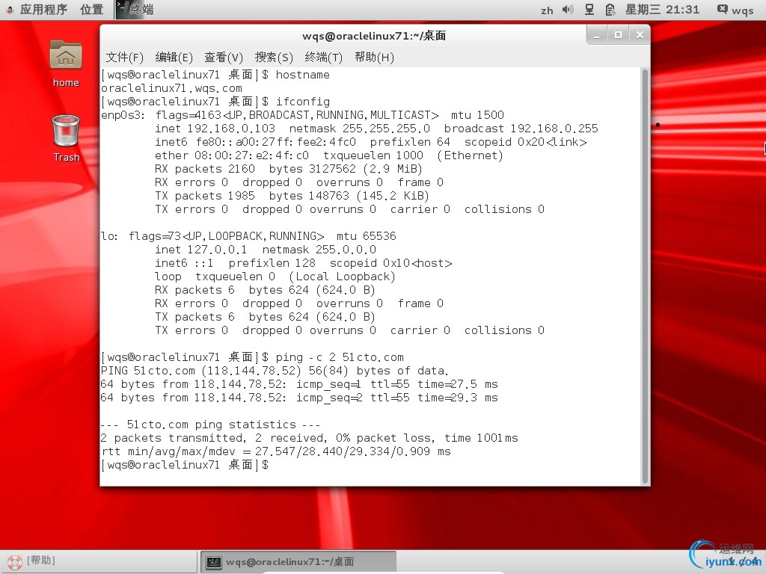Image resolution: width=766 pixels, height=574 pixels.
Task: Open the 终端(T) menu in terminal
Action: pyautogui.click(x=323, y=58)
